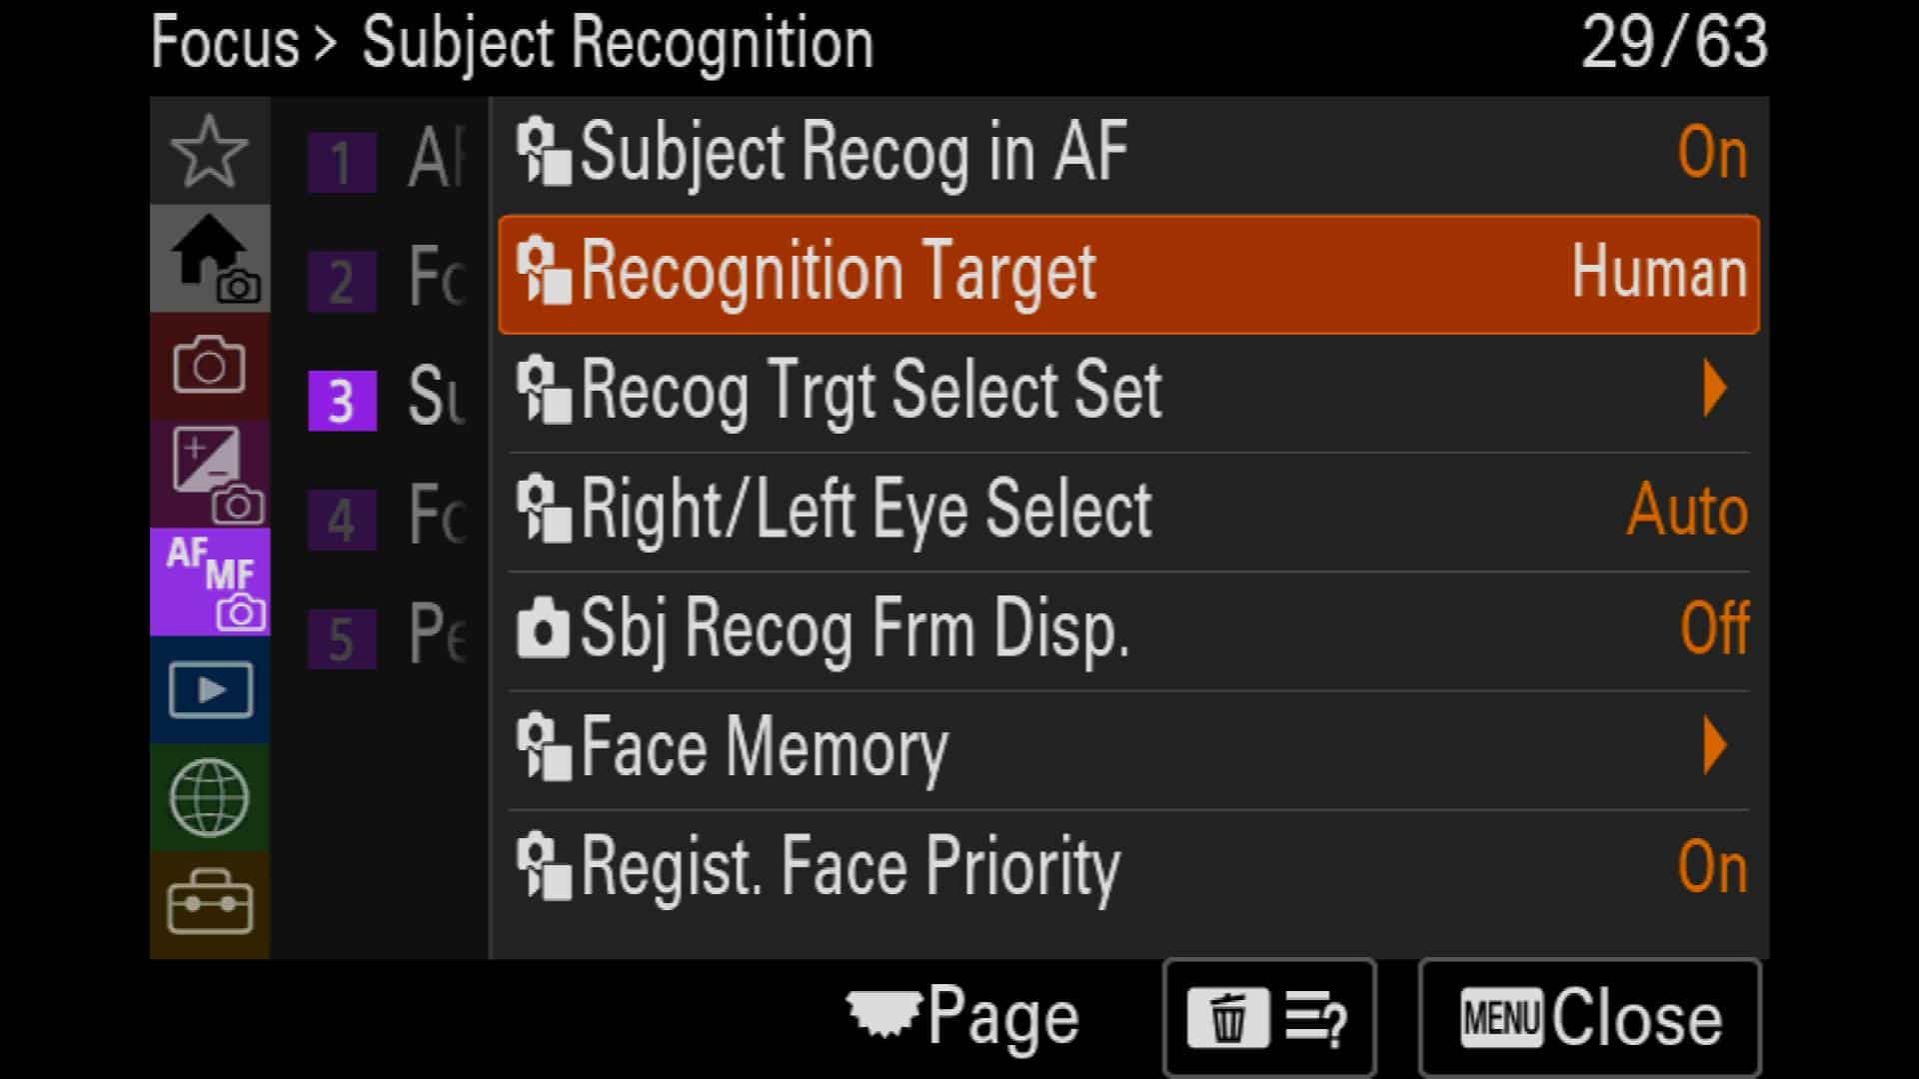Select the AF/MF Focus tab icon
The image size is (1919, 1079).
click(x=209, y=581)
